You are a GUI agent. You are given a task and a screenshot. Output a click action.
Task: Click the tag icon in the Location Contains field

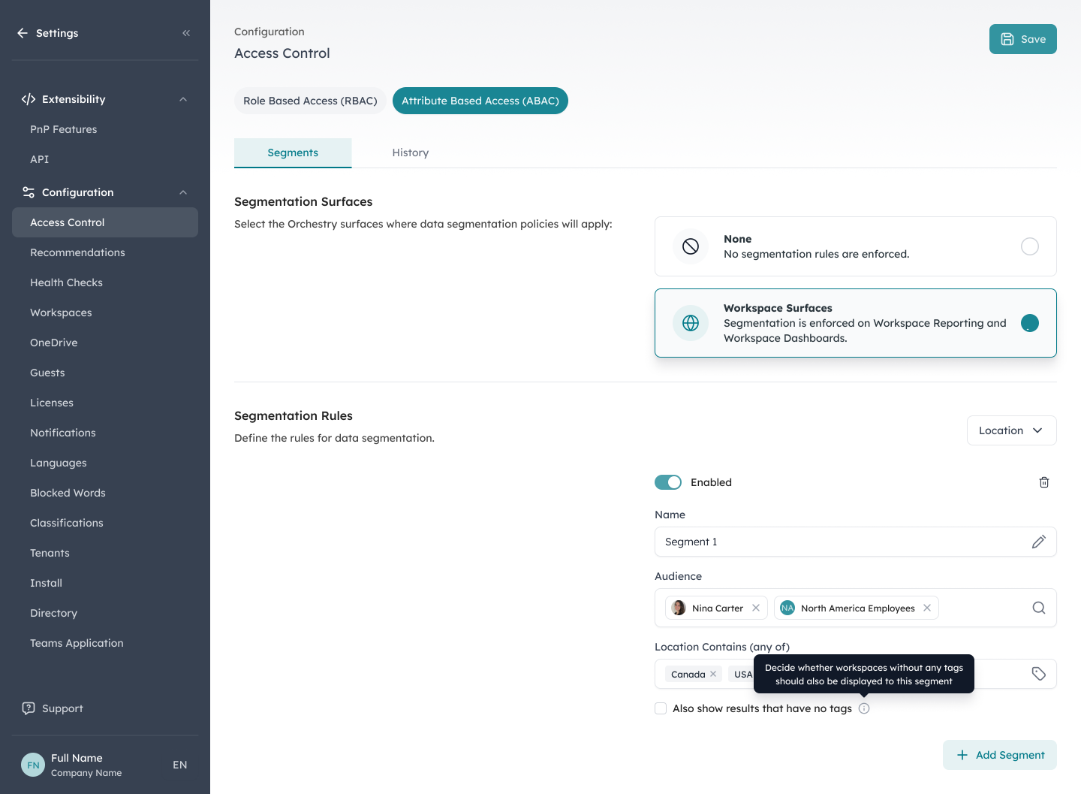point(1039,674)
